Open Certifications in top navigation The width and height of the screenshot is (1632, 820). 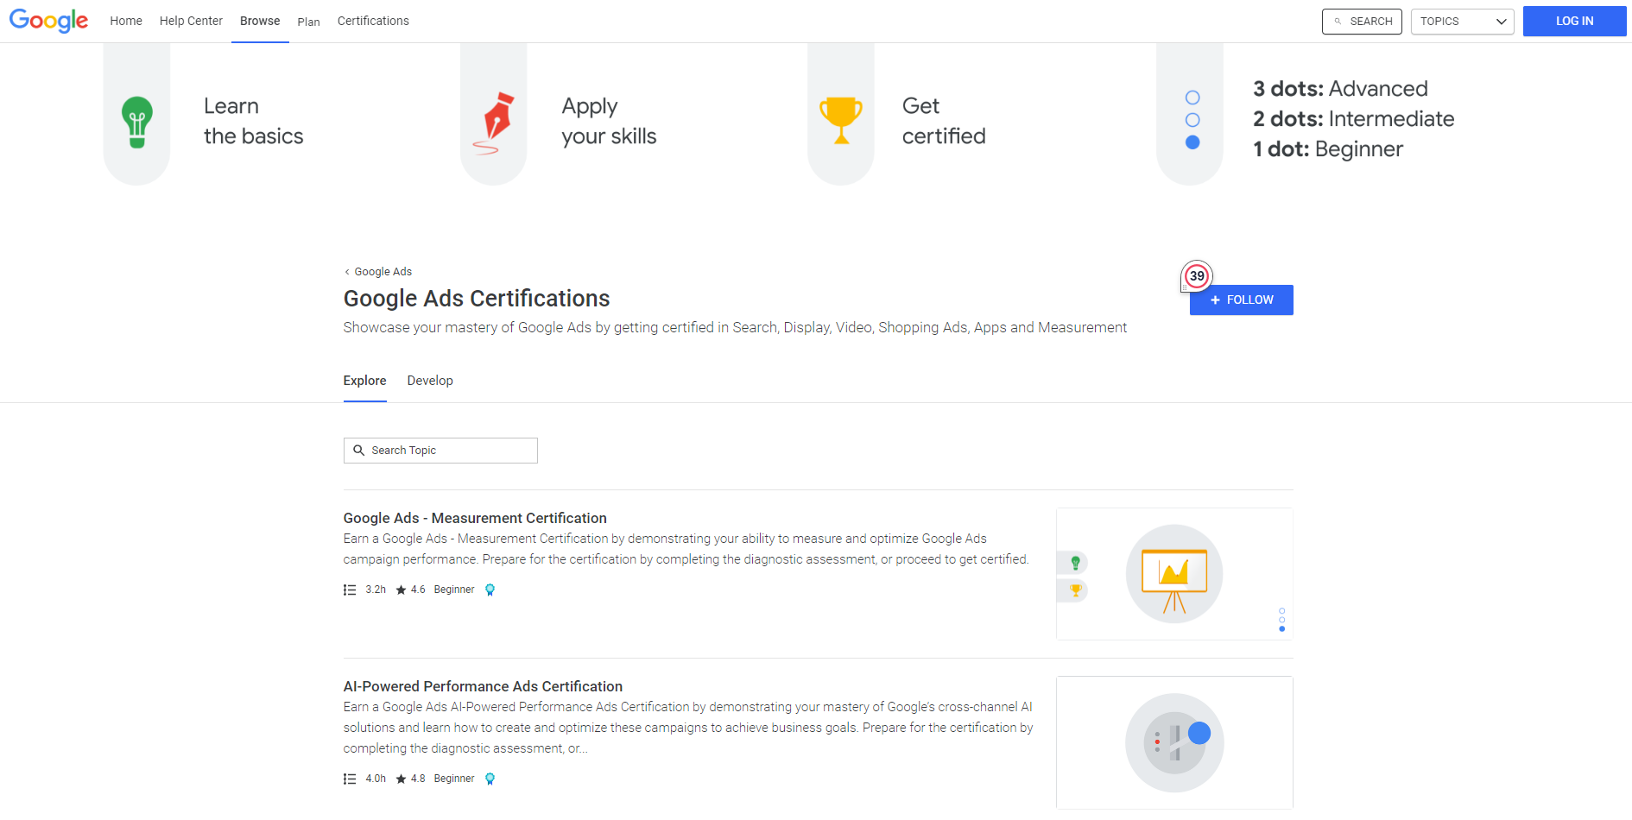[373, 21]
